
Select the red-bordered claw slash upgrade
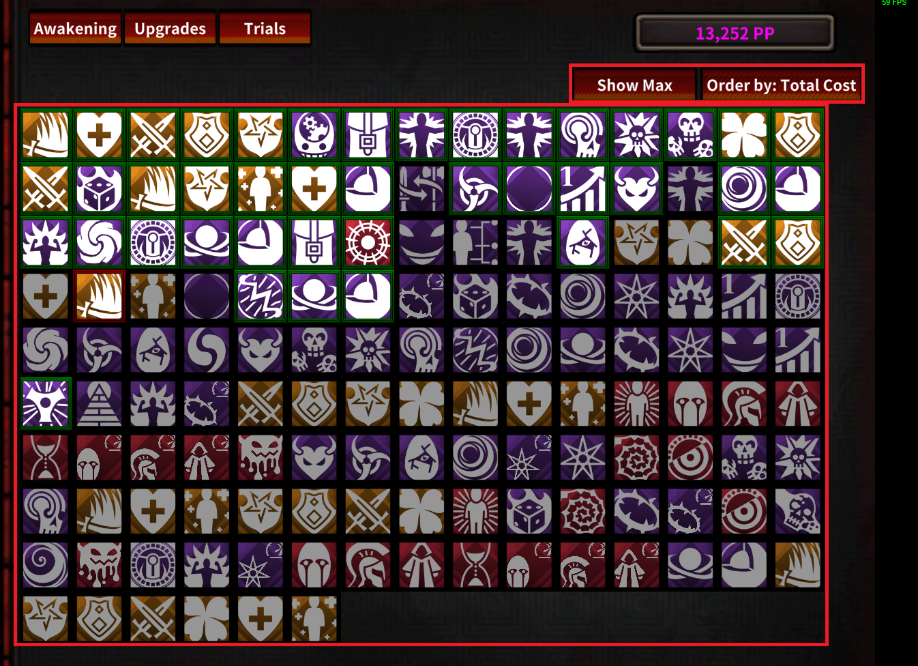click(100, 296)
